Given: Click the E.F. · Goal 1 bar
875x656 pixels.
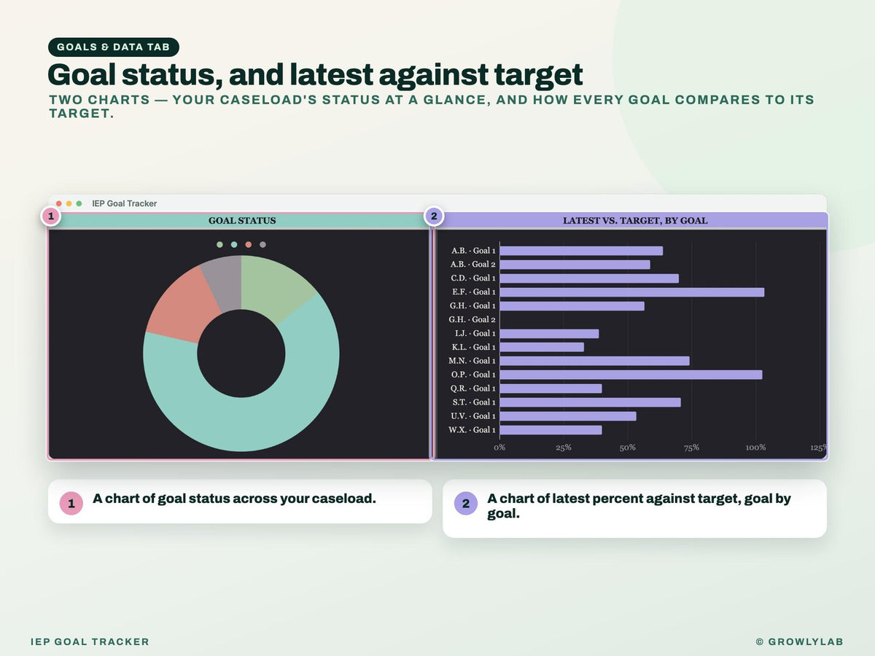Looking at the screenshot, I should (632, 292).
